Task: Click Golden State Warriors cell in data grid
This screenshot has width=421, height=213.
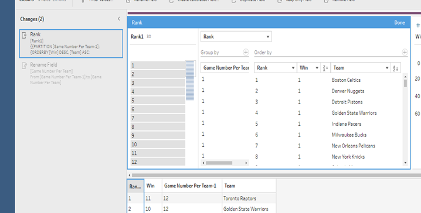Action: click(x=249, y=209)
